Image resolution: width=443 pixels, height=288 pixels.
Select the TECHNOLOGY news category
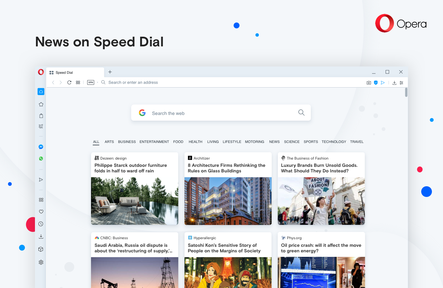(x=334, y=142)
